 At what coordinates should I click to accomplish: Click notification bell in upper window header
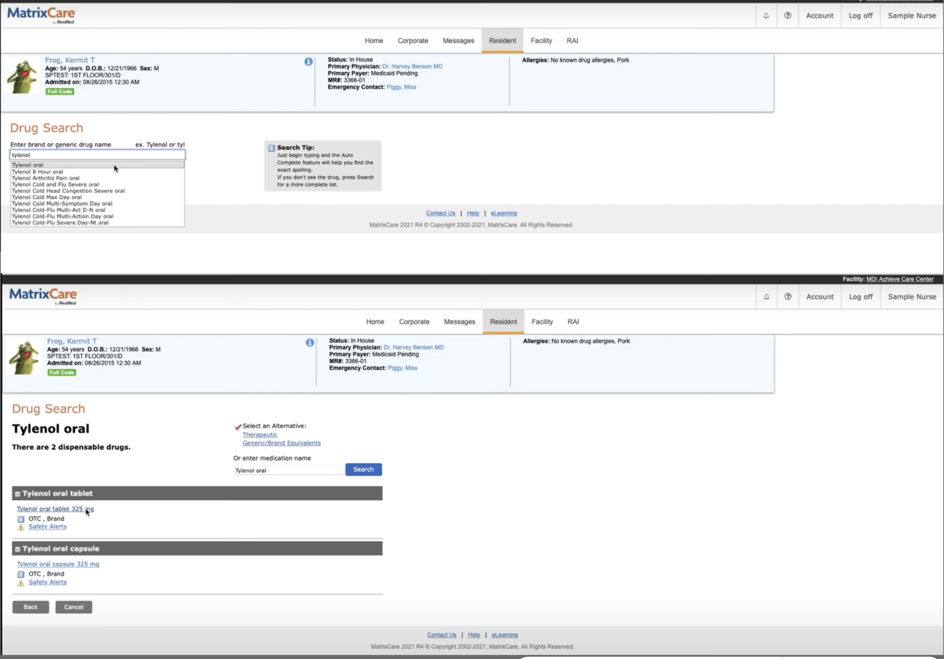click(x=766, y=16)
